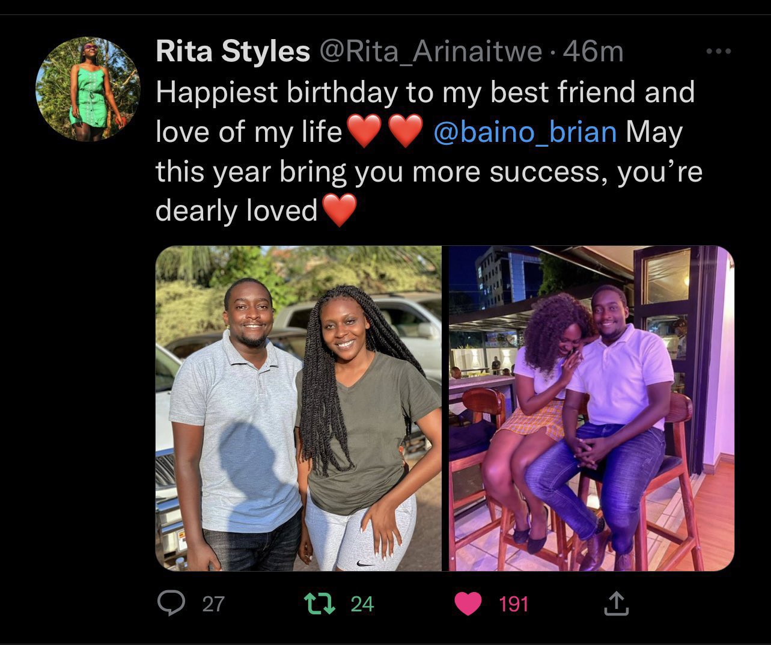Open Rita Styles' circular profile picture
Viewport: 771px width, 645px height.
[x=88, y=90]
